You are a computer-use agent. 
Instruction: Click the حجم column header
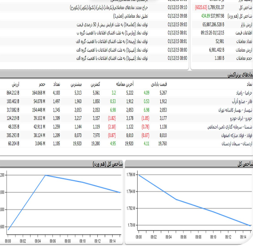pos(42,84)
